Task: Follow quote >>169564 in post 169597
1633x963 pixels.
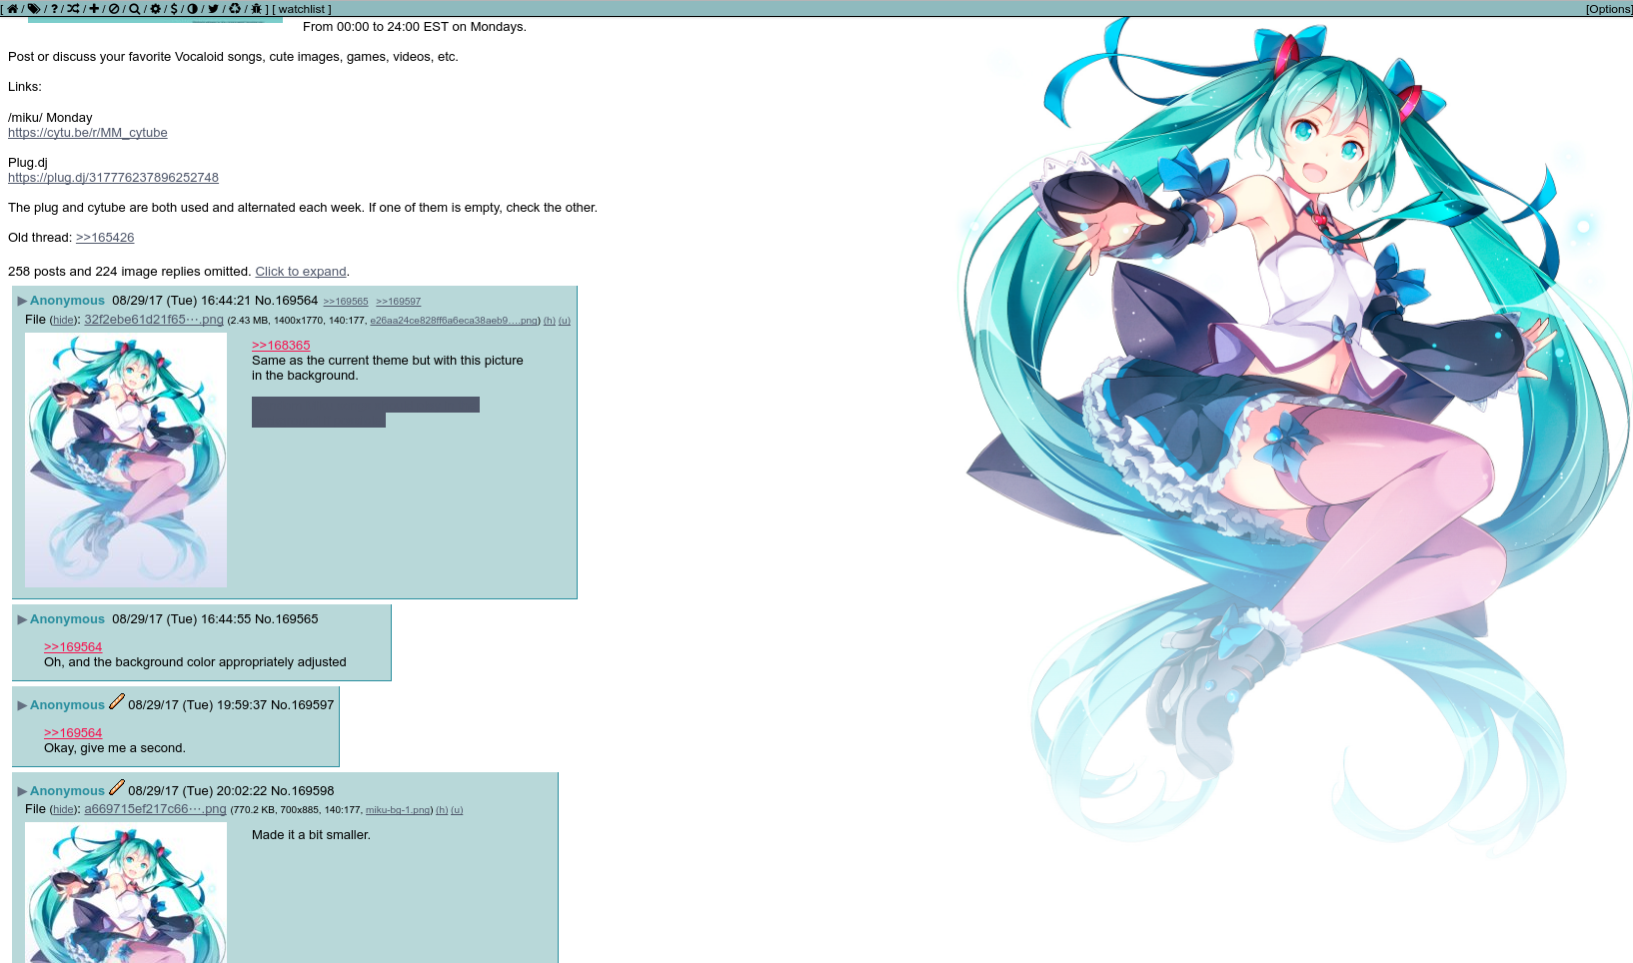Action: (73, 733)
